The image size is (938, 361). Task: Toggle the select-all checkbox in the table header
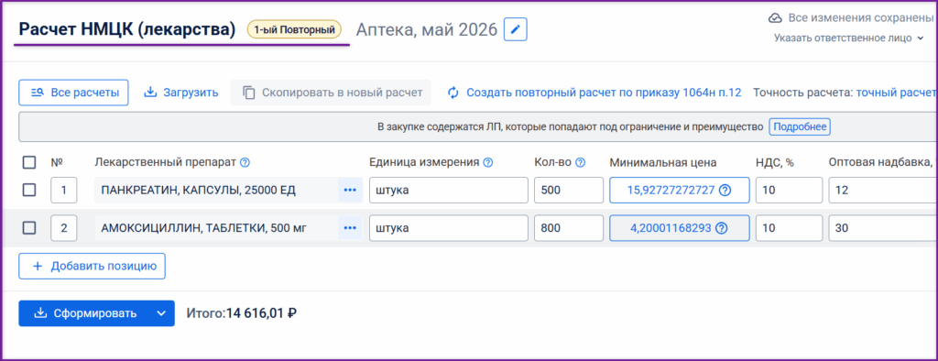pos(28,162)
